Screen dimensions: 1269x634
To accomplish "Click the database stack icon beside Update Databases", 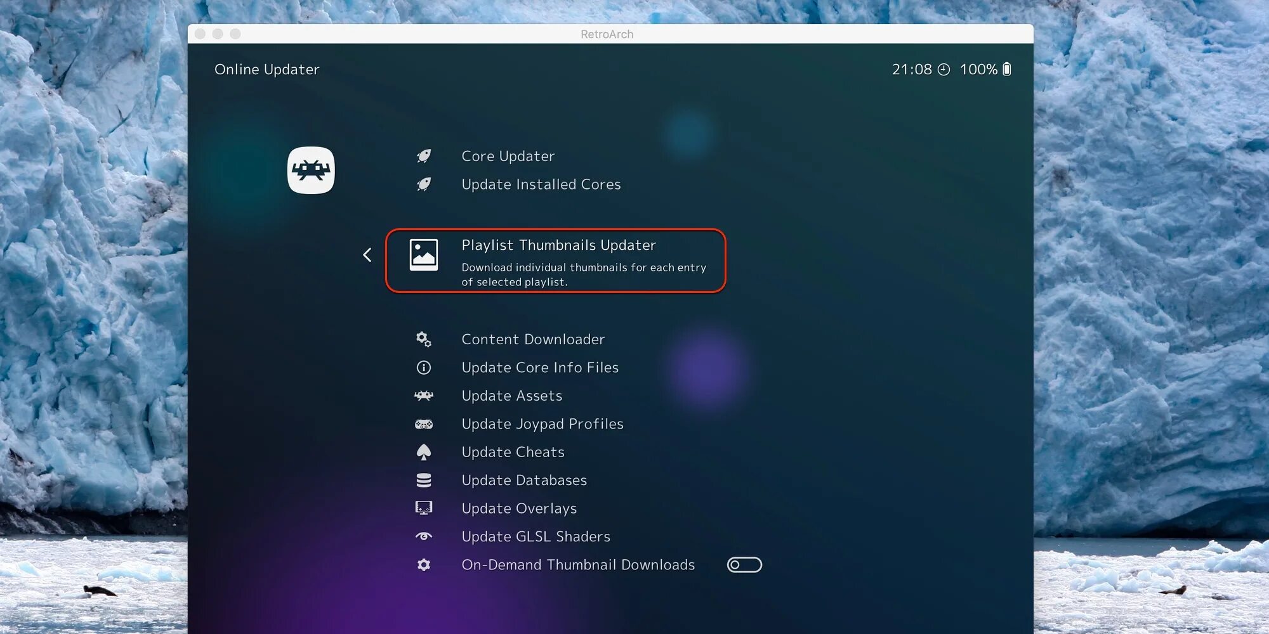I will point(424,481).
